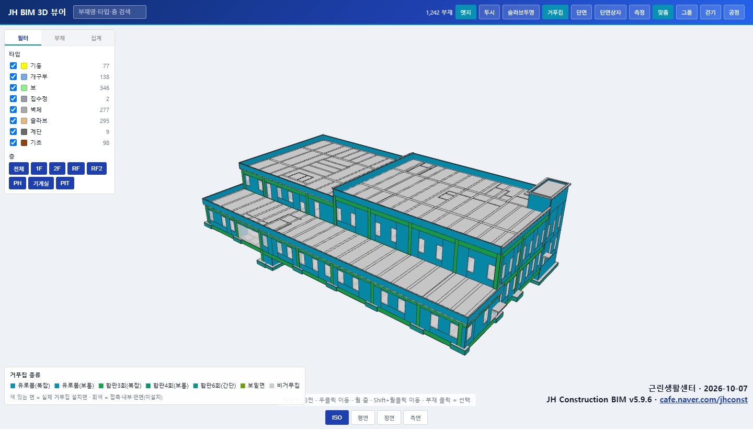Viewport: 753px width, 429px height.
Task: Switch to the 측면 side view
Action: coord(415,417)
